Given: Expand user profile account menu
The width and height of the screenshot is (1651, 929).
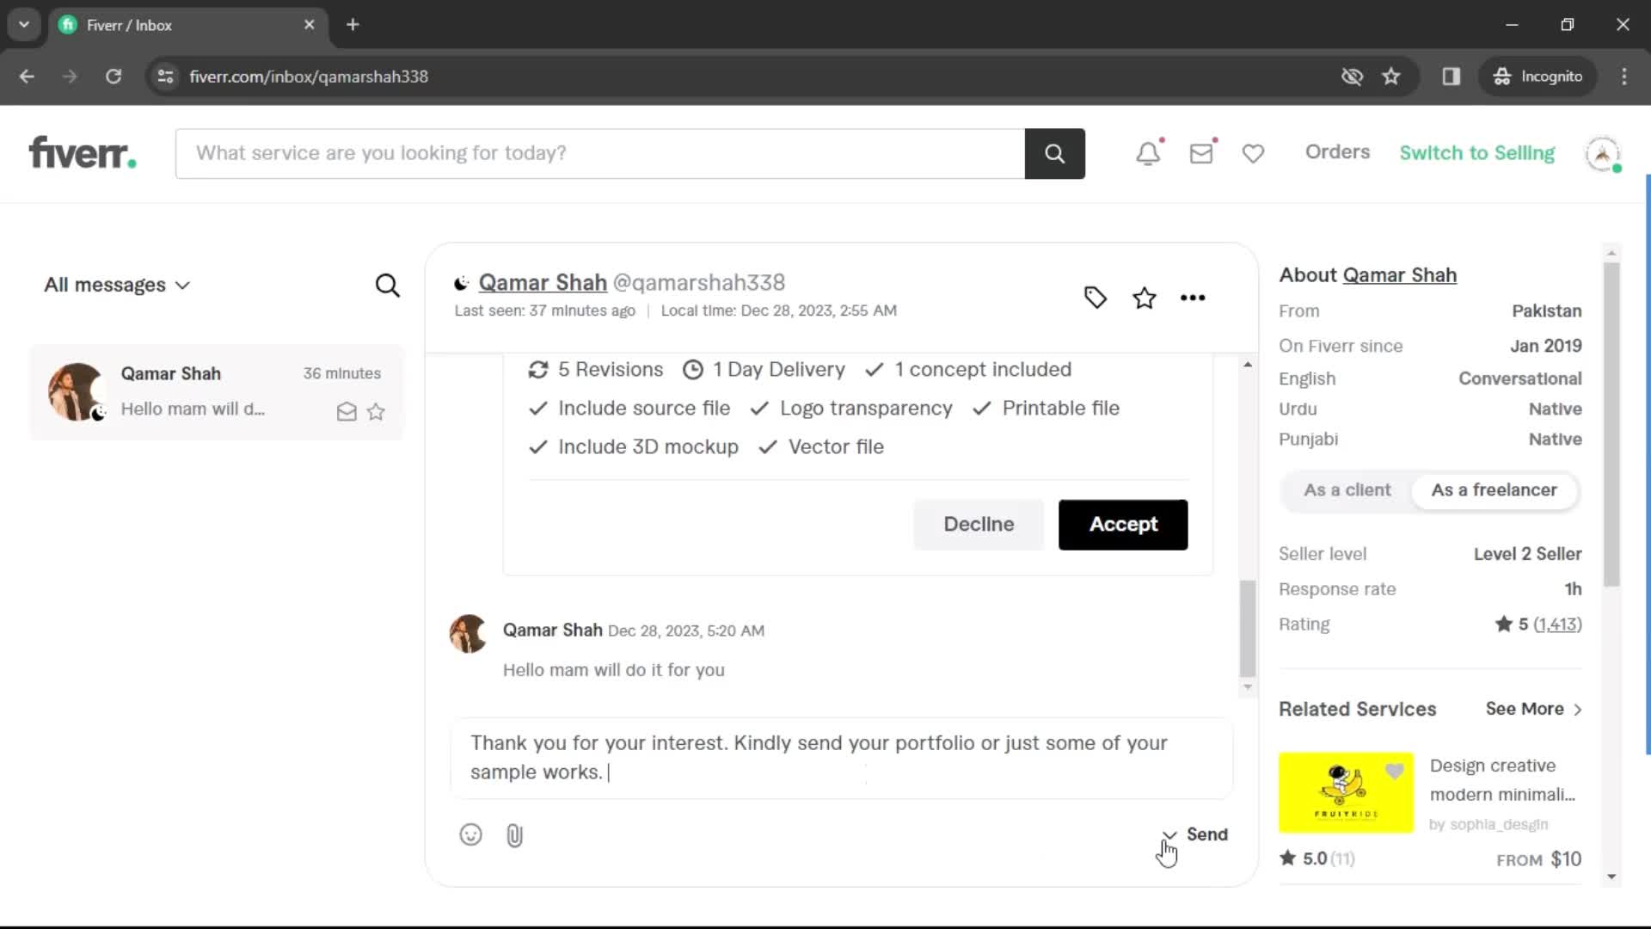Looking at the screenshot, I should [1602, 153].
